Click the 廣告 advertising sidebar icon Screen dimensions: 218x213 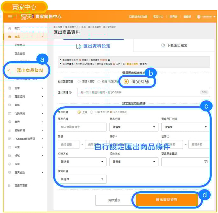tap(10, 122)
